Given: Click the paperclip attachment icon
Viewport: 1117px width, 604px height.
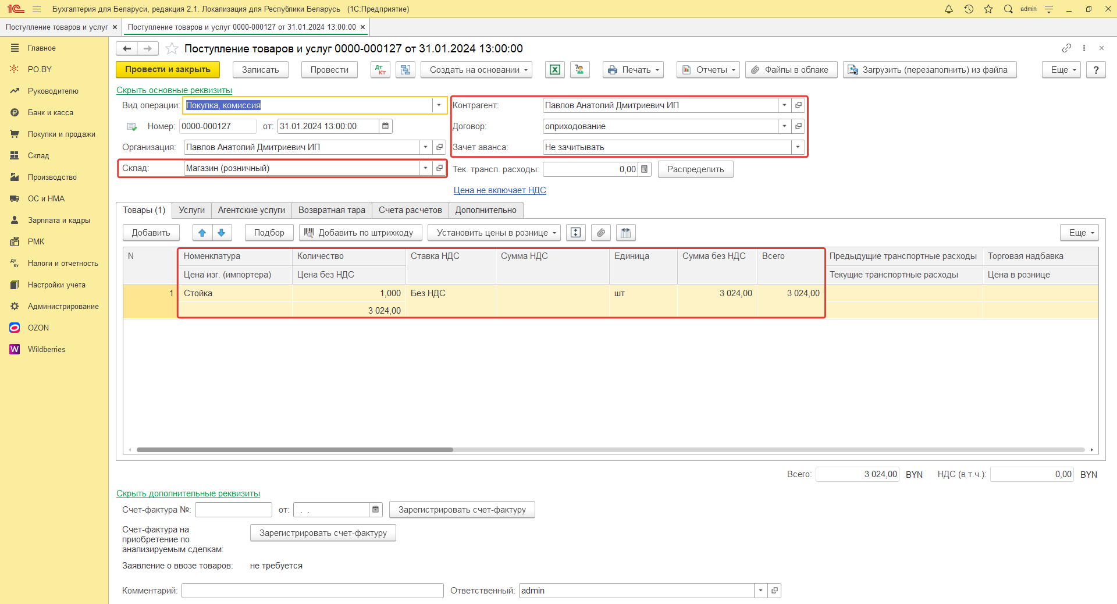Looking at the screenshot, I should coord(601,233).
